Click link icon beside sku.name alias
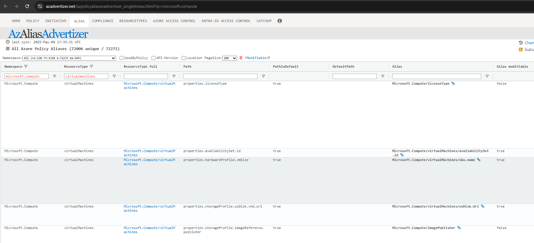This screenshot has width=534, height=243. click(x=479, y=160)
